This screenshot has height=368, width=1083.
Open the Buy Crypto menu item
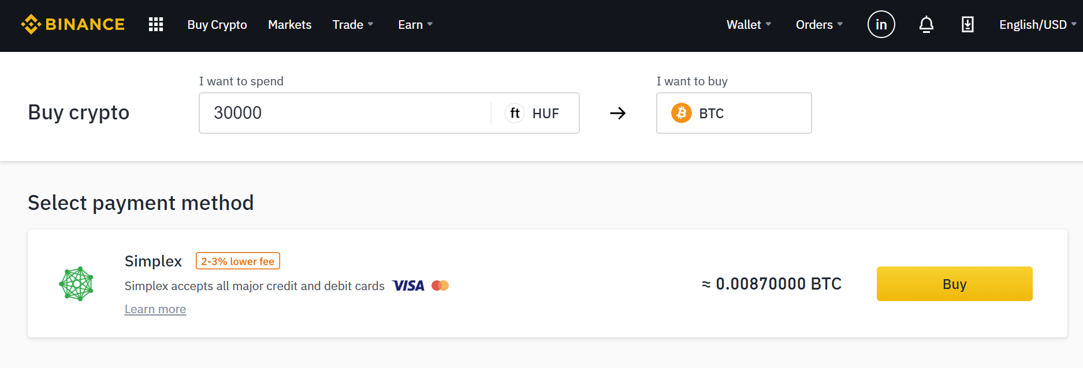(x=217, y=25)
